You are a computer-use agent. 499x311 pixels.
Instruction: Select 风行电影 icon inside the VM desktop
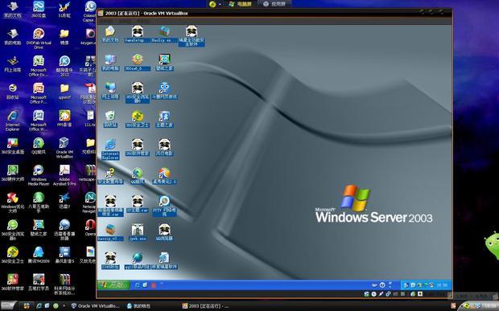click(164, 147)
